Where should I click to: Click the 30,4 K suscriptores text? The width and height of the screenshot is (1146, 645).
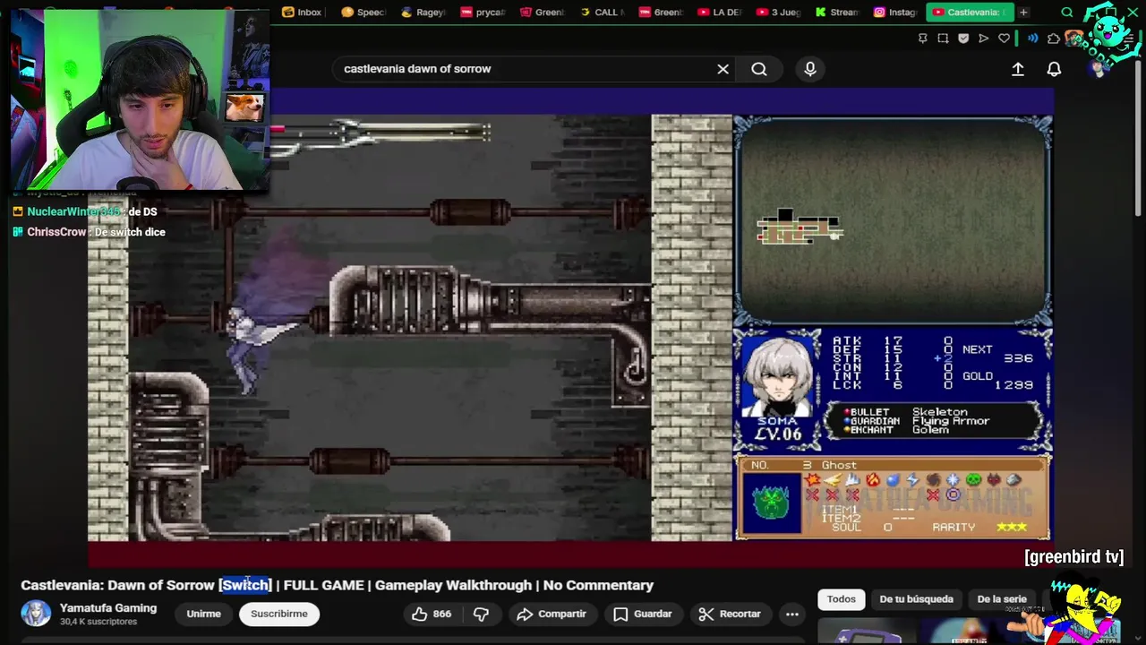point(98,621)
